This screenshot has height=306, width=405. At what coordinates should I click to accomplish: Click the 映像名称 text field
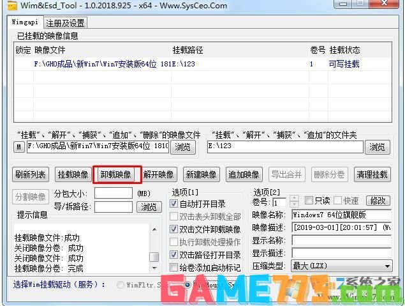(x=341, y=215)
